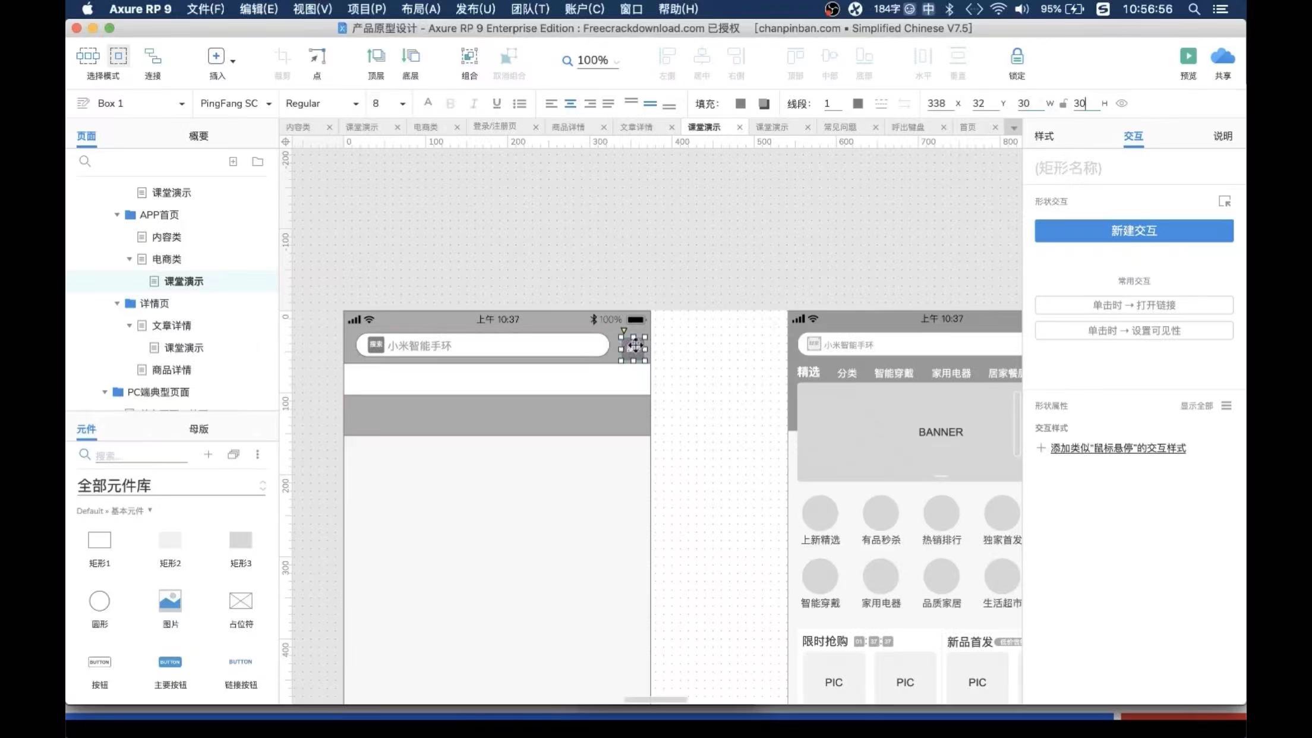Click the add page icon in Pages panel

point(233,162)
